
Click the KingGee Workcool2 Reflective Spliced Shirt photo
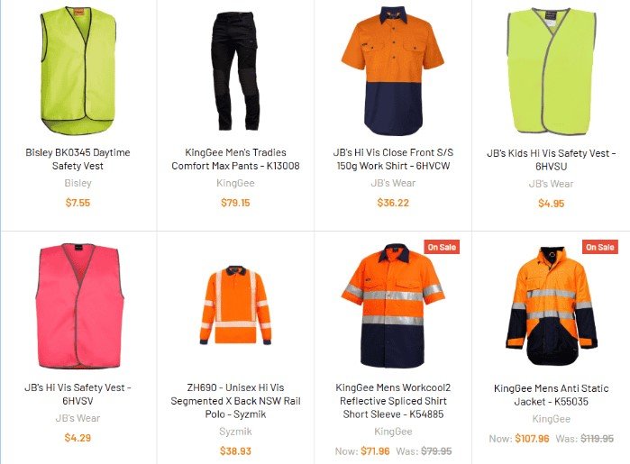point(393,305)
